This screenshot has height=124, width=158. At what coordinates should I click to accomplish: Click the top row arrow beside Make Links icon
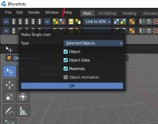point(47,22)
